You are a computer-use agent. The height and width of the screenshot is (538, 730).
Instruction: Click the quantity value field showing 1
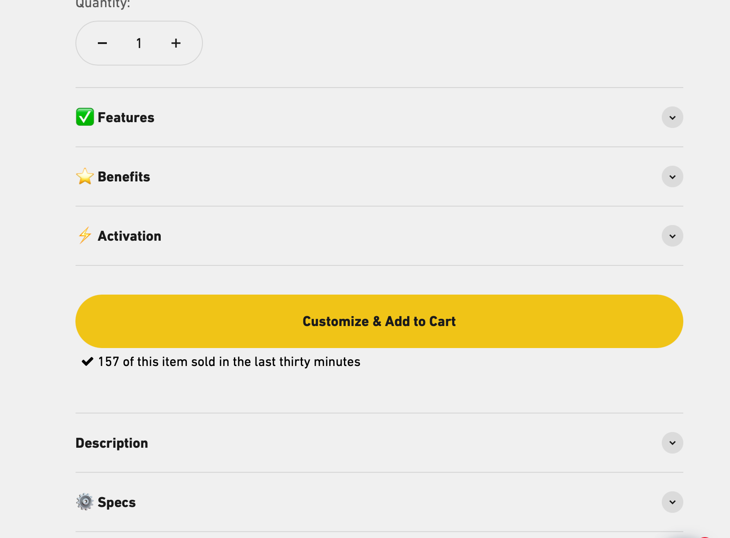(139, 43)
